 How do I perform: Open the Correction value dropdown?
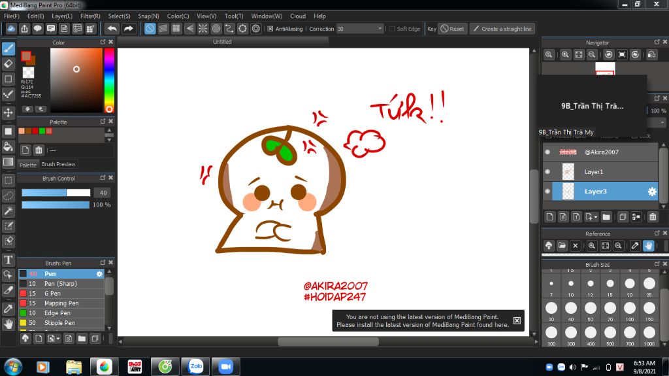(380, 29)
